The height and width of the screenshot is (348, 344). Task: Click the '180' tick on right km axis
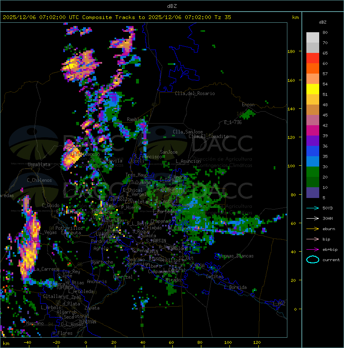pos(291,52)
